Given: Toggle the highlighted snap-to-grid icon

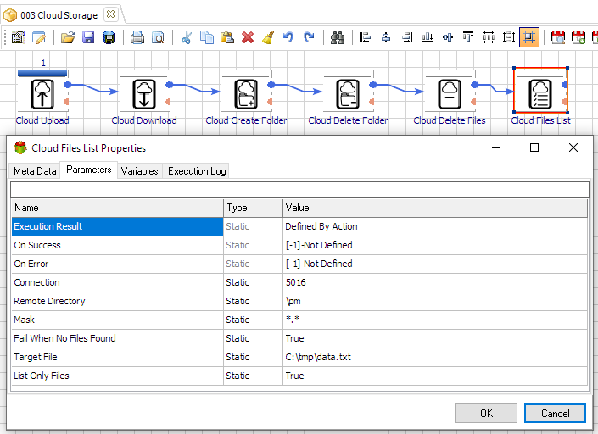Looking at the screenshot, I should click(x=529, y=37).
